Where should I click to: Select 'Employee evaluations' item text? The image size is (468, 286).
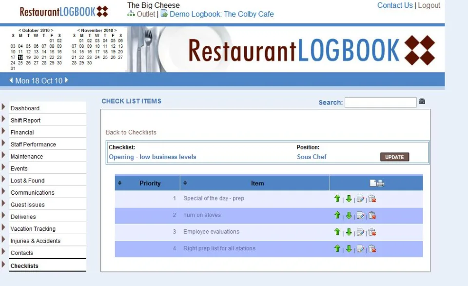pos(211,232)
